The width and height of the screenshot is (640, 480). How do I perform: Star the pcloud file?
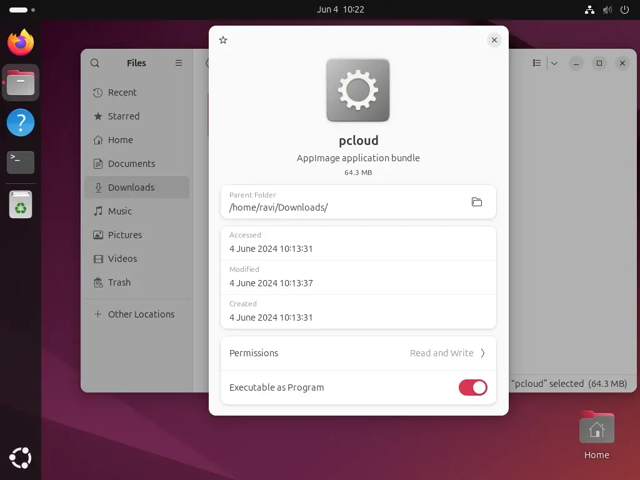223,39
